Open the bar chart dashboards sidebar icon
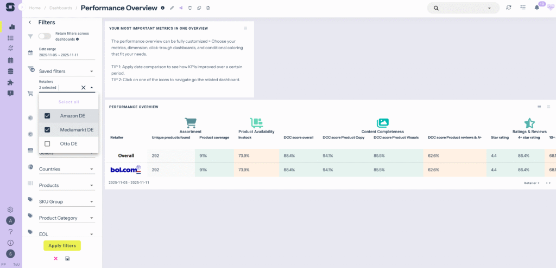The width and height of the screenshot is (556, 268). [x=11, y=27]
